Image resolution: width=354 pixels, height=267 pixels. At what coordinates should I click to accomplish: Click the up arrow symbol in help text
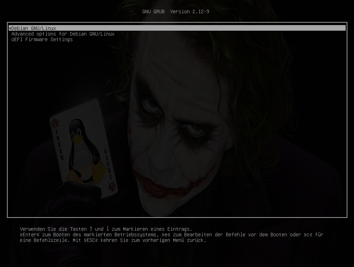click(x=91, y=229)
